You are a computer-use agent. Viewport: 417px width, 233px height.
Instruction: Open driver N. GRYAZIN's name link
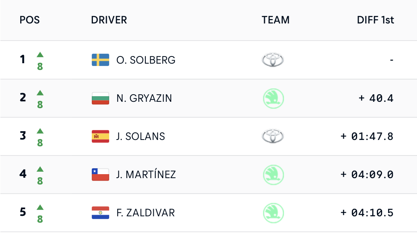click(144, 98)
